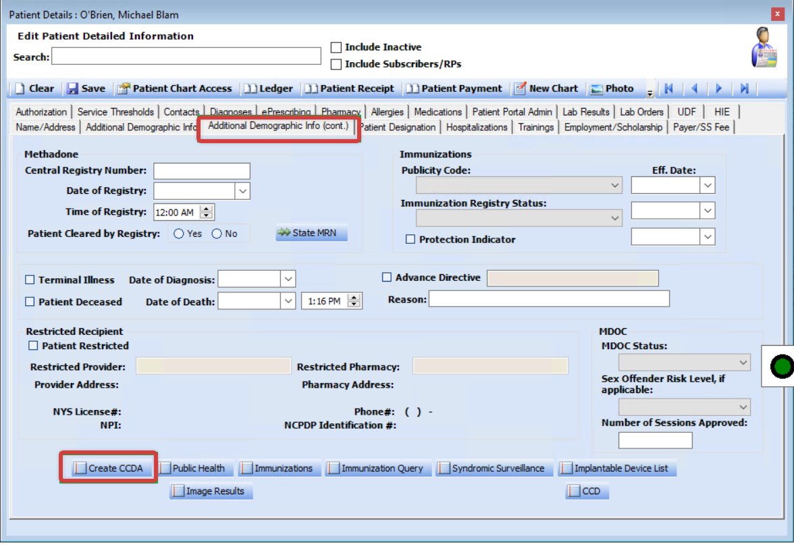The width and height of the screenshot is (794, 545).
Task: Click the Save toolbar icon
Action: click(x=86, y=88)
